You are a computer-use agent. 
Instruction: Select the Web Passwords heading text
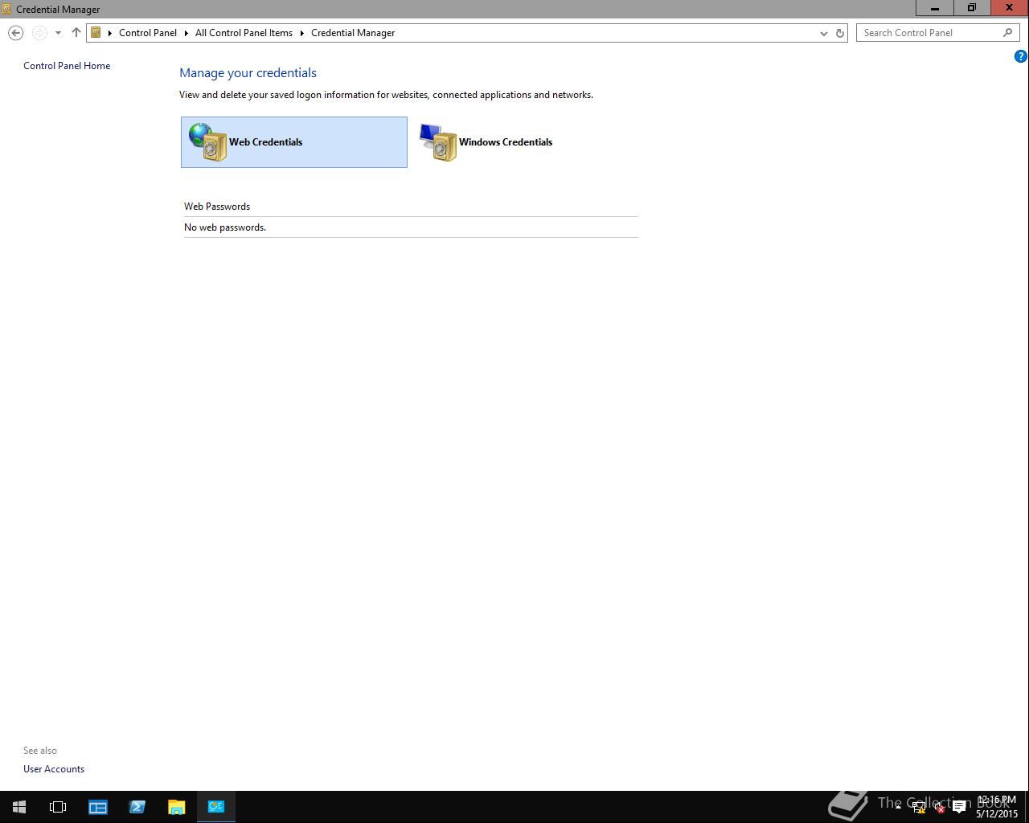217,207
